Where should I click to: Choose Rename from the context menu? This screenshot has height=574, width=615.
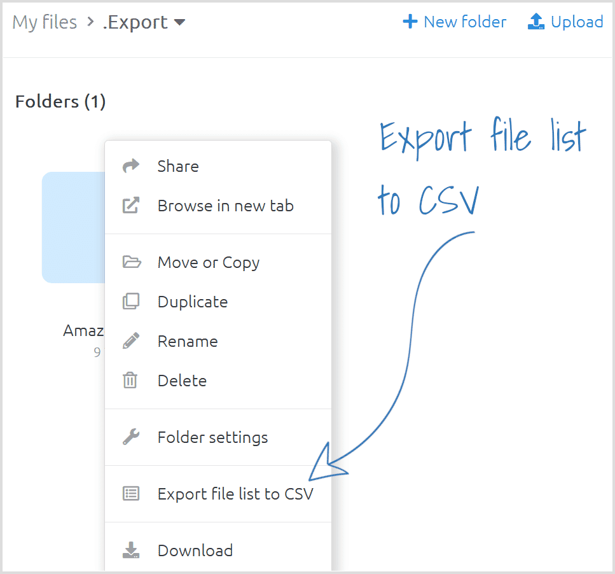(188, 341)
